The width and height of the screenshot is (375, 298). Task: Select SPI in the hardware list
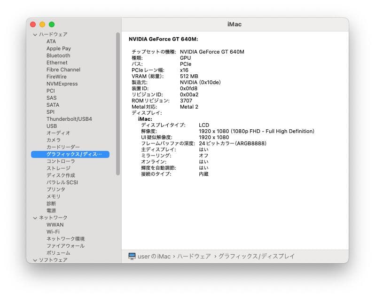50,112
